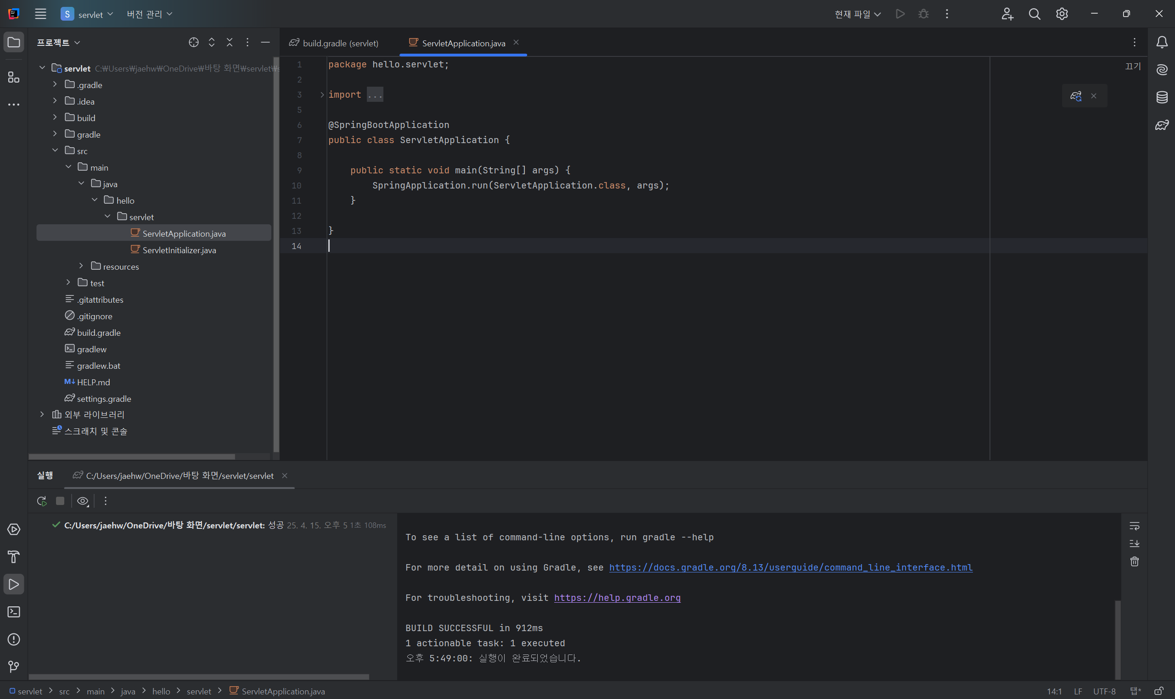The width and height of the screenshot is (1175, 699).
Task: Open the Gradle tool window
Action: click(x=1162, y=125)
